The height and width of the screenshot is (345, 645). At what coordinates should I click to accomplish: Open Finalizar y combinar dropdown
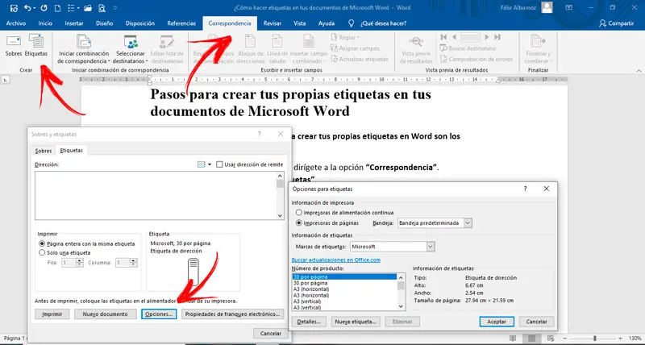(x=538, y=48)
